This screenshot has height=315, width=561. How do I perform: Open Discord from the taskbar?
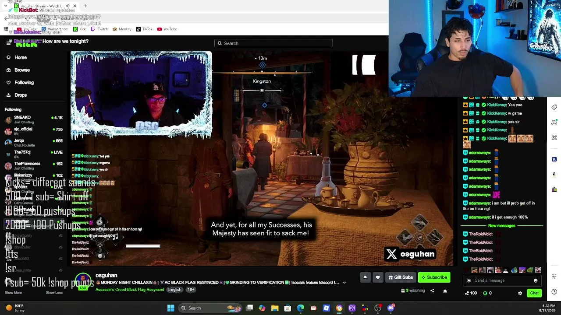point(391,308)
